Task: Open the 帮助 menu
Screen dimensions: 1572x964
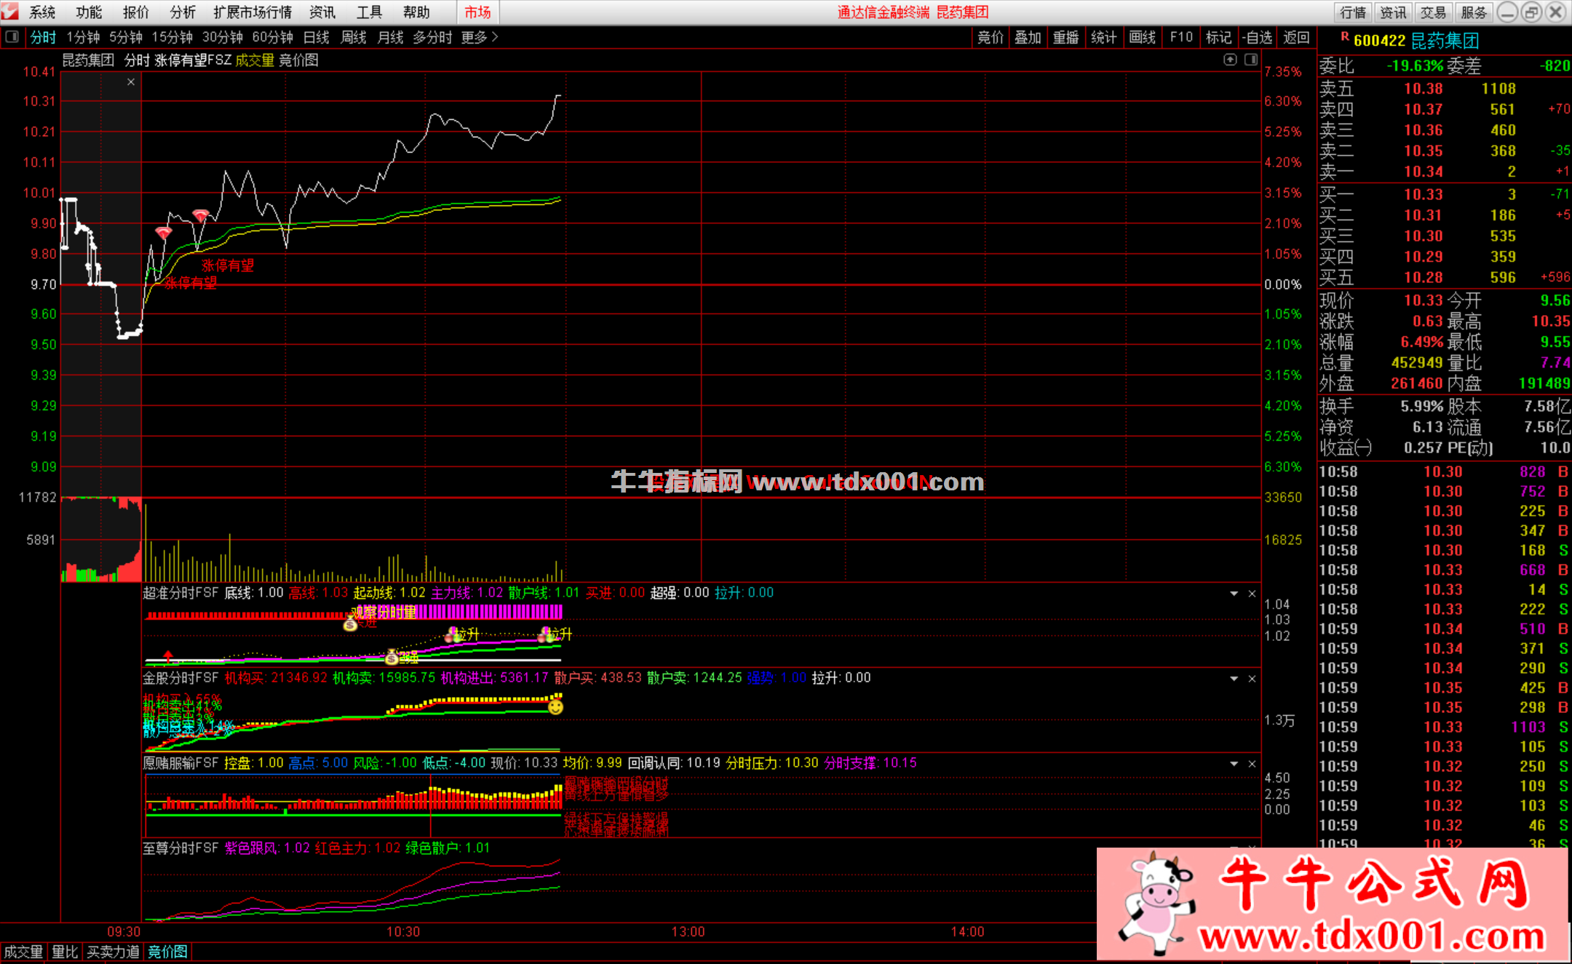Action: (416, 12)
